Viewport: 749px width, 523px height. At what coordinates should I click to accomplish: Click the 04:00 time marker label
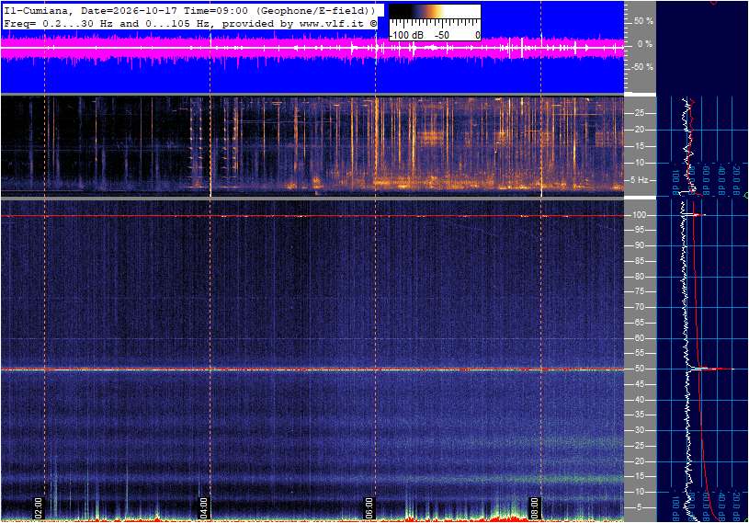point(203,507)
